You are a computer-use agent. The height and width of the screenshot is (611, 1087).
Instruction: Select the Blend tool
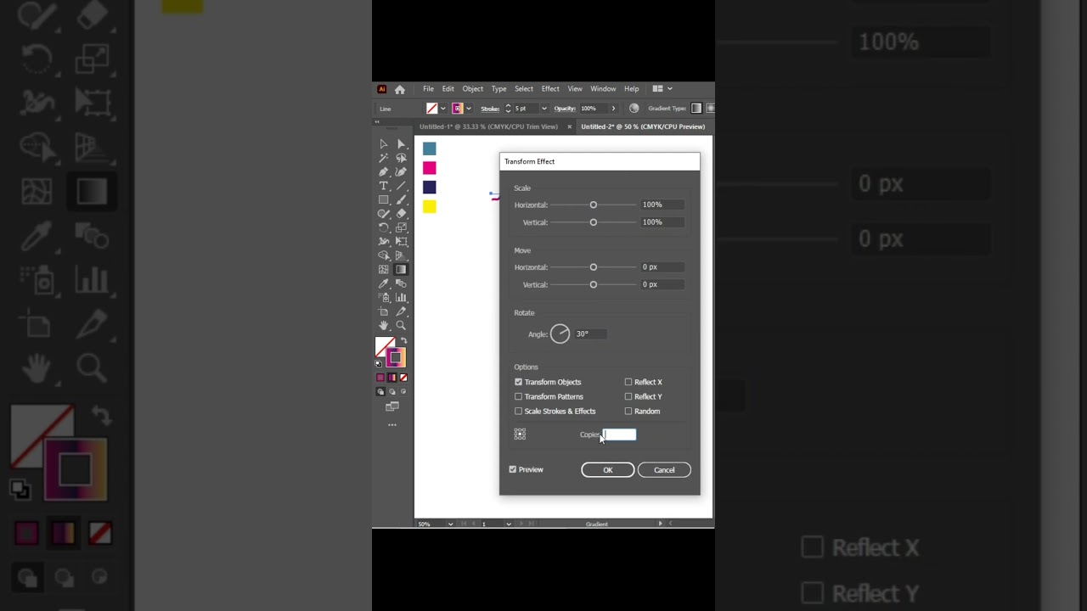pyautogui.click(x=401, y=283)
